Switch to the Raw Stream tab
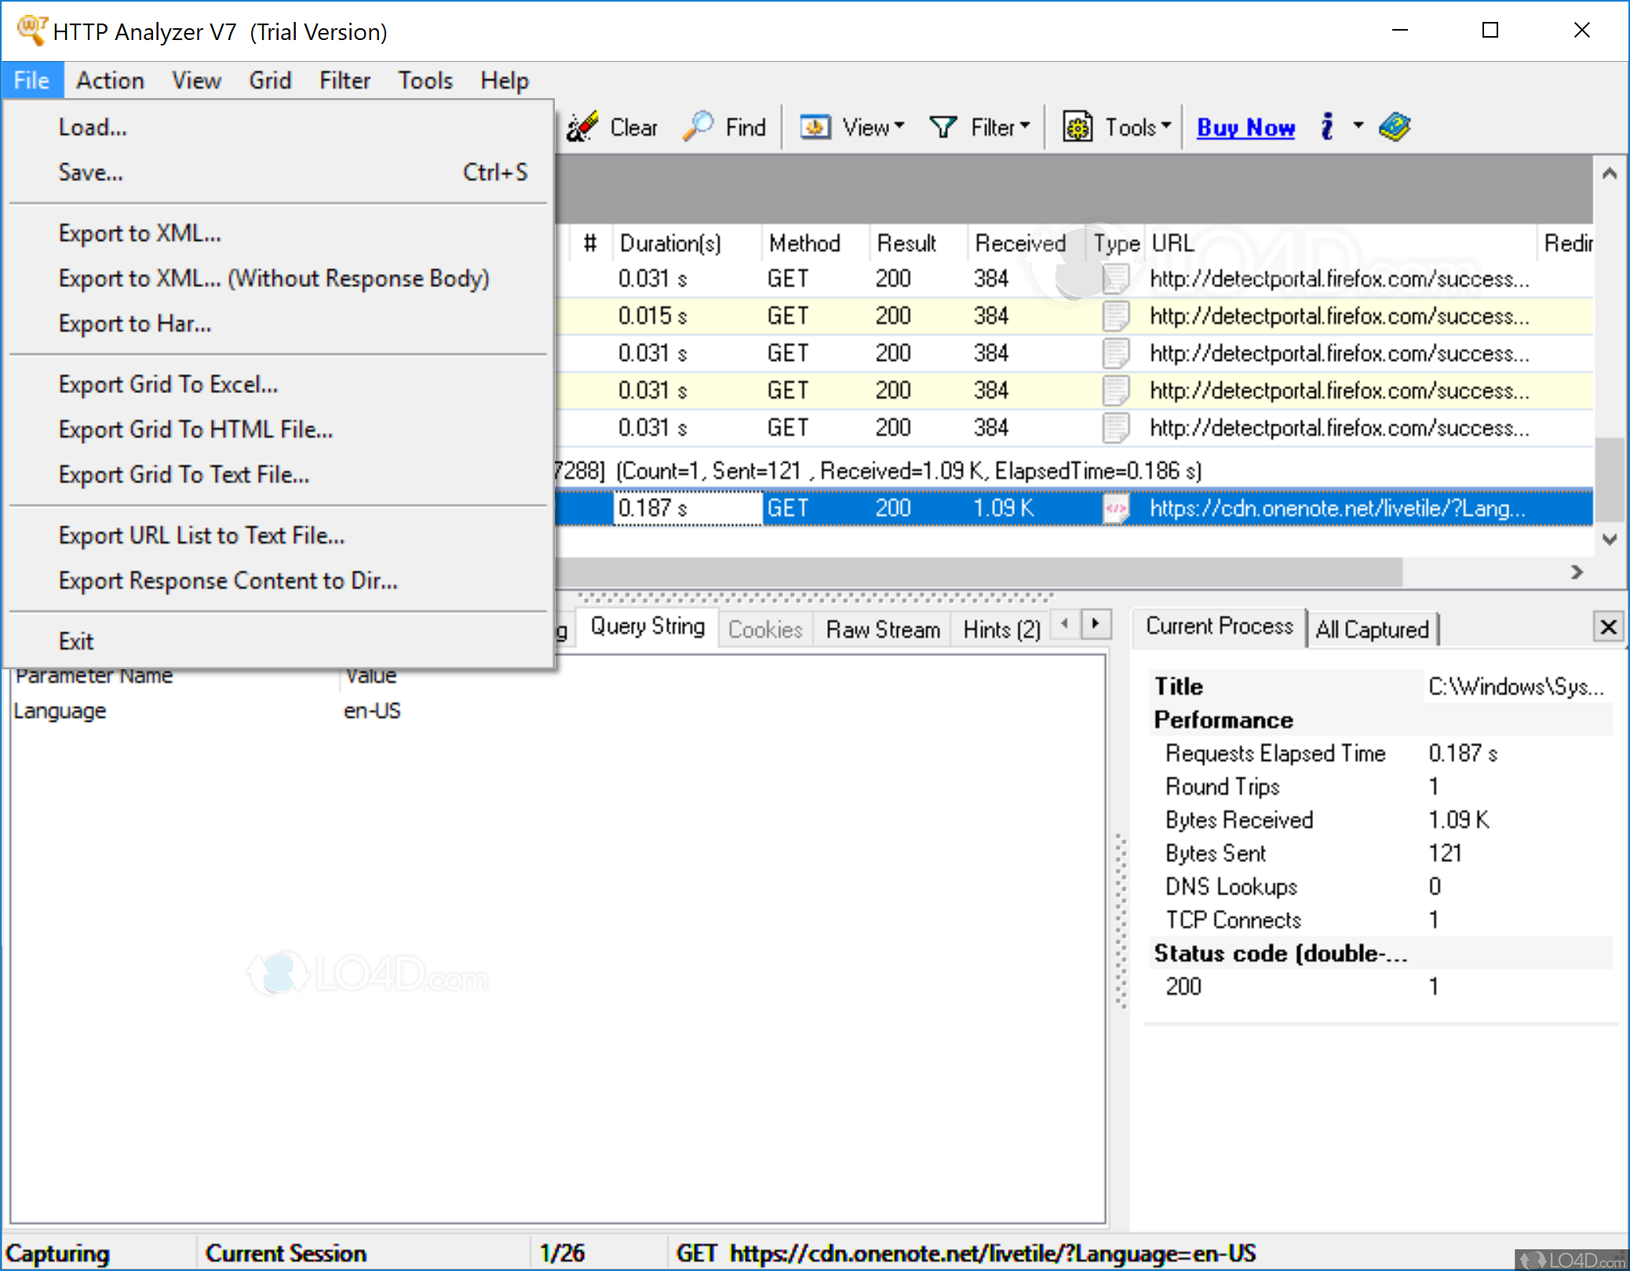The width and height of the screenshot is (1630, 1271). pyautogui.click(x=882, y=628)
